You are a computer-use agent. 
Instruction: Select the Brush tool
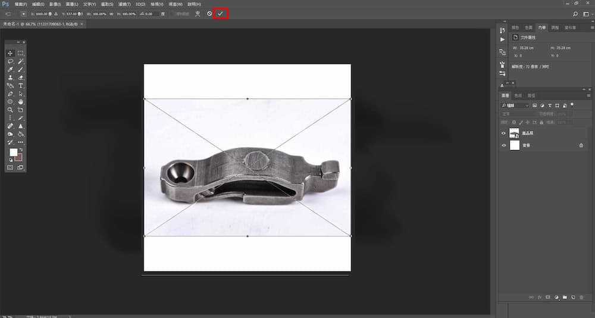coord(20,70)
